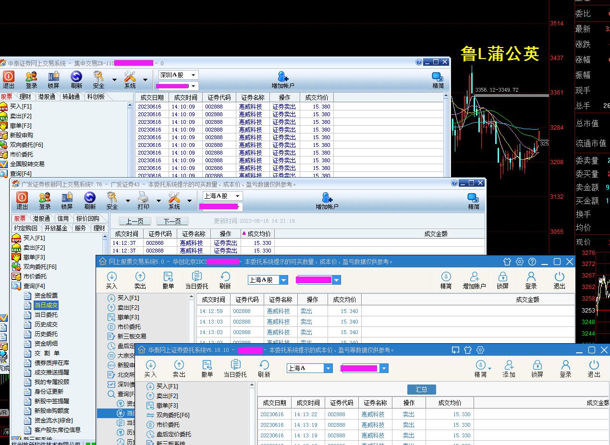Open settings gear in 华创 window title bar

pos(519,262)
